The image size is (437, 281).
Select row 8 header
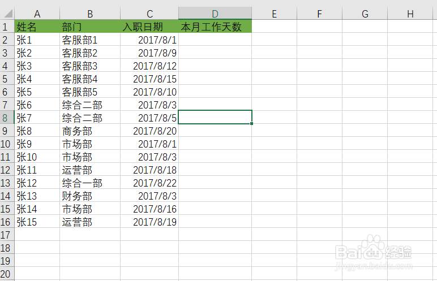point(7,118)
